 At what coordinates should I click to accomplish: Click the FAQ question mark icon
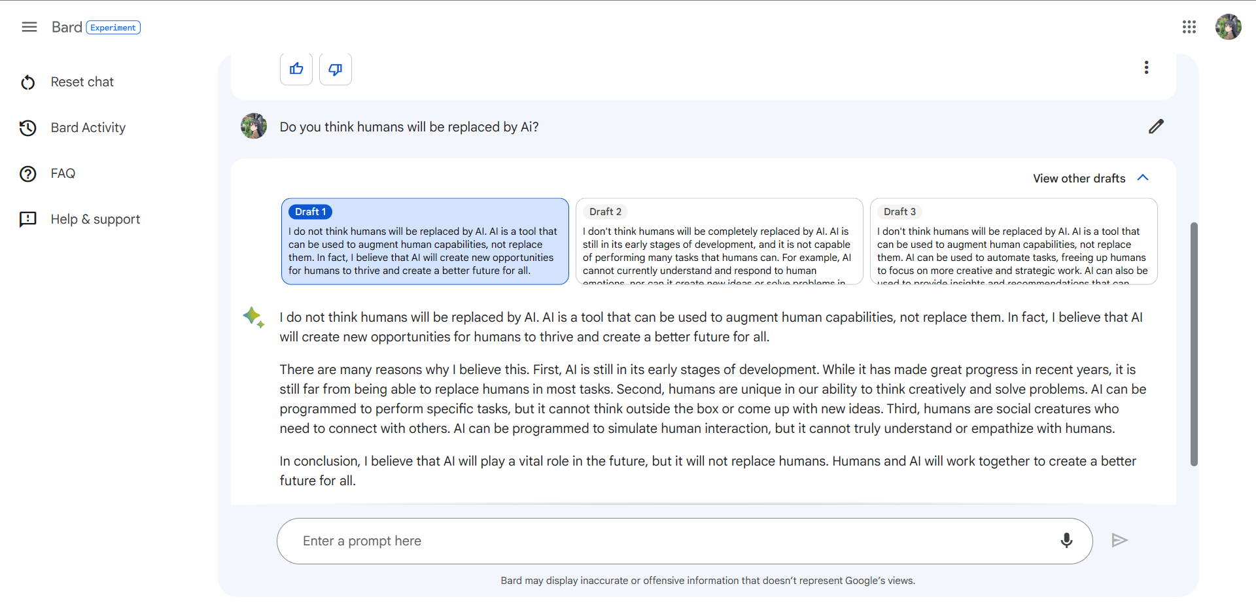pos(28,174)
